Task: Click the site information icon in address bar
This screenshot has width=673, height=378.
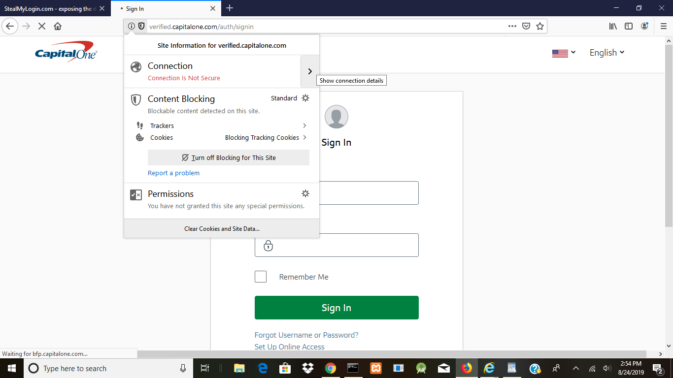Action: coord(131,26)
